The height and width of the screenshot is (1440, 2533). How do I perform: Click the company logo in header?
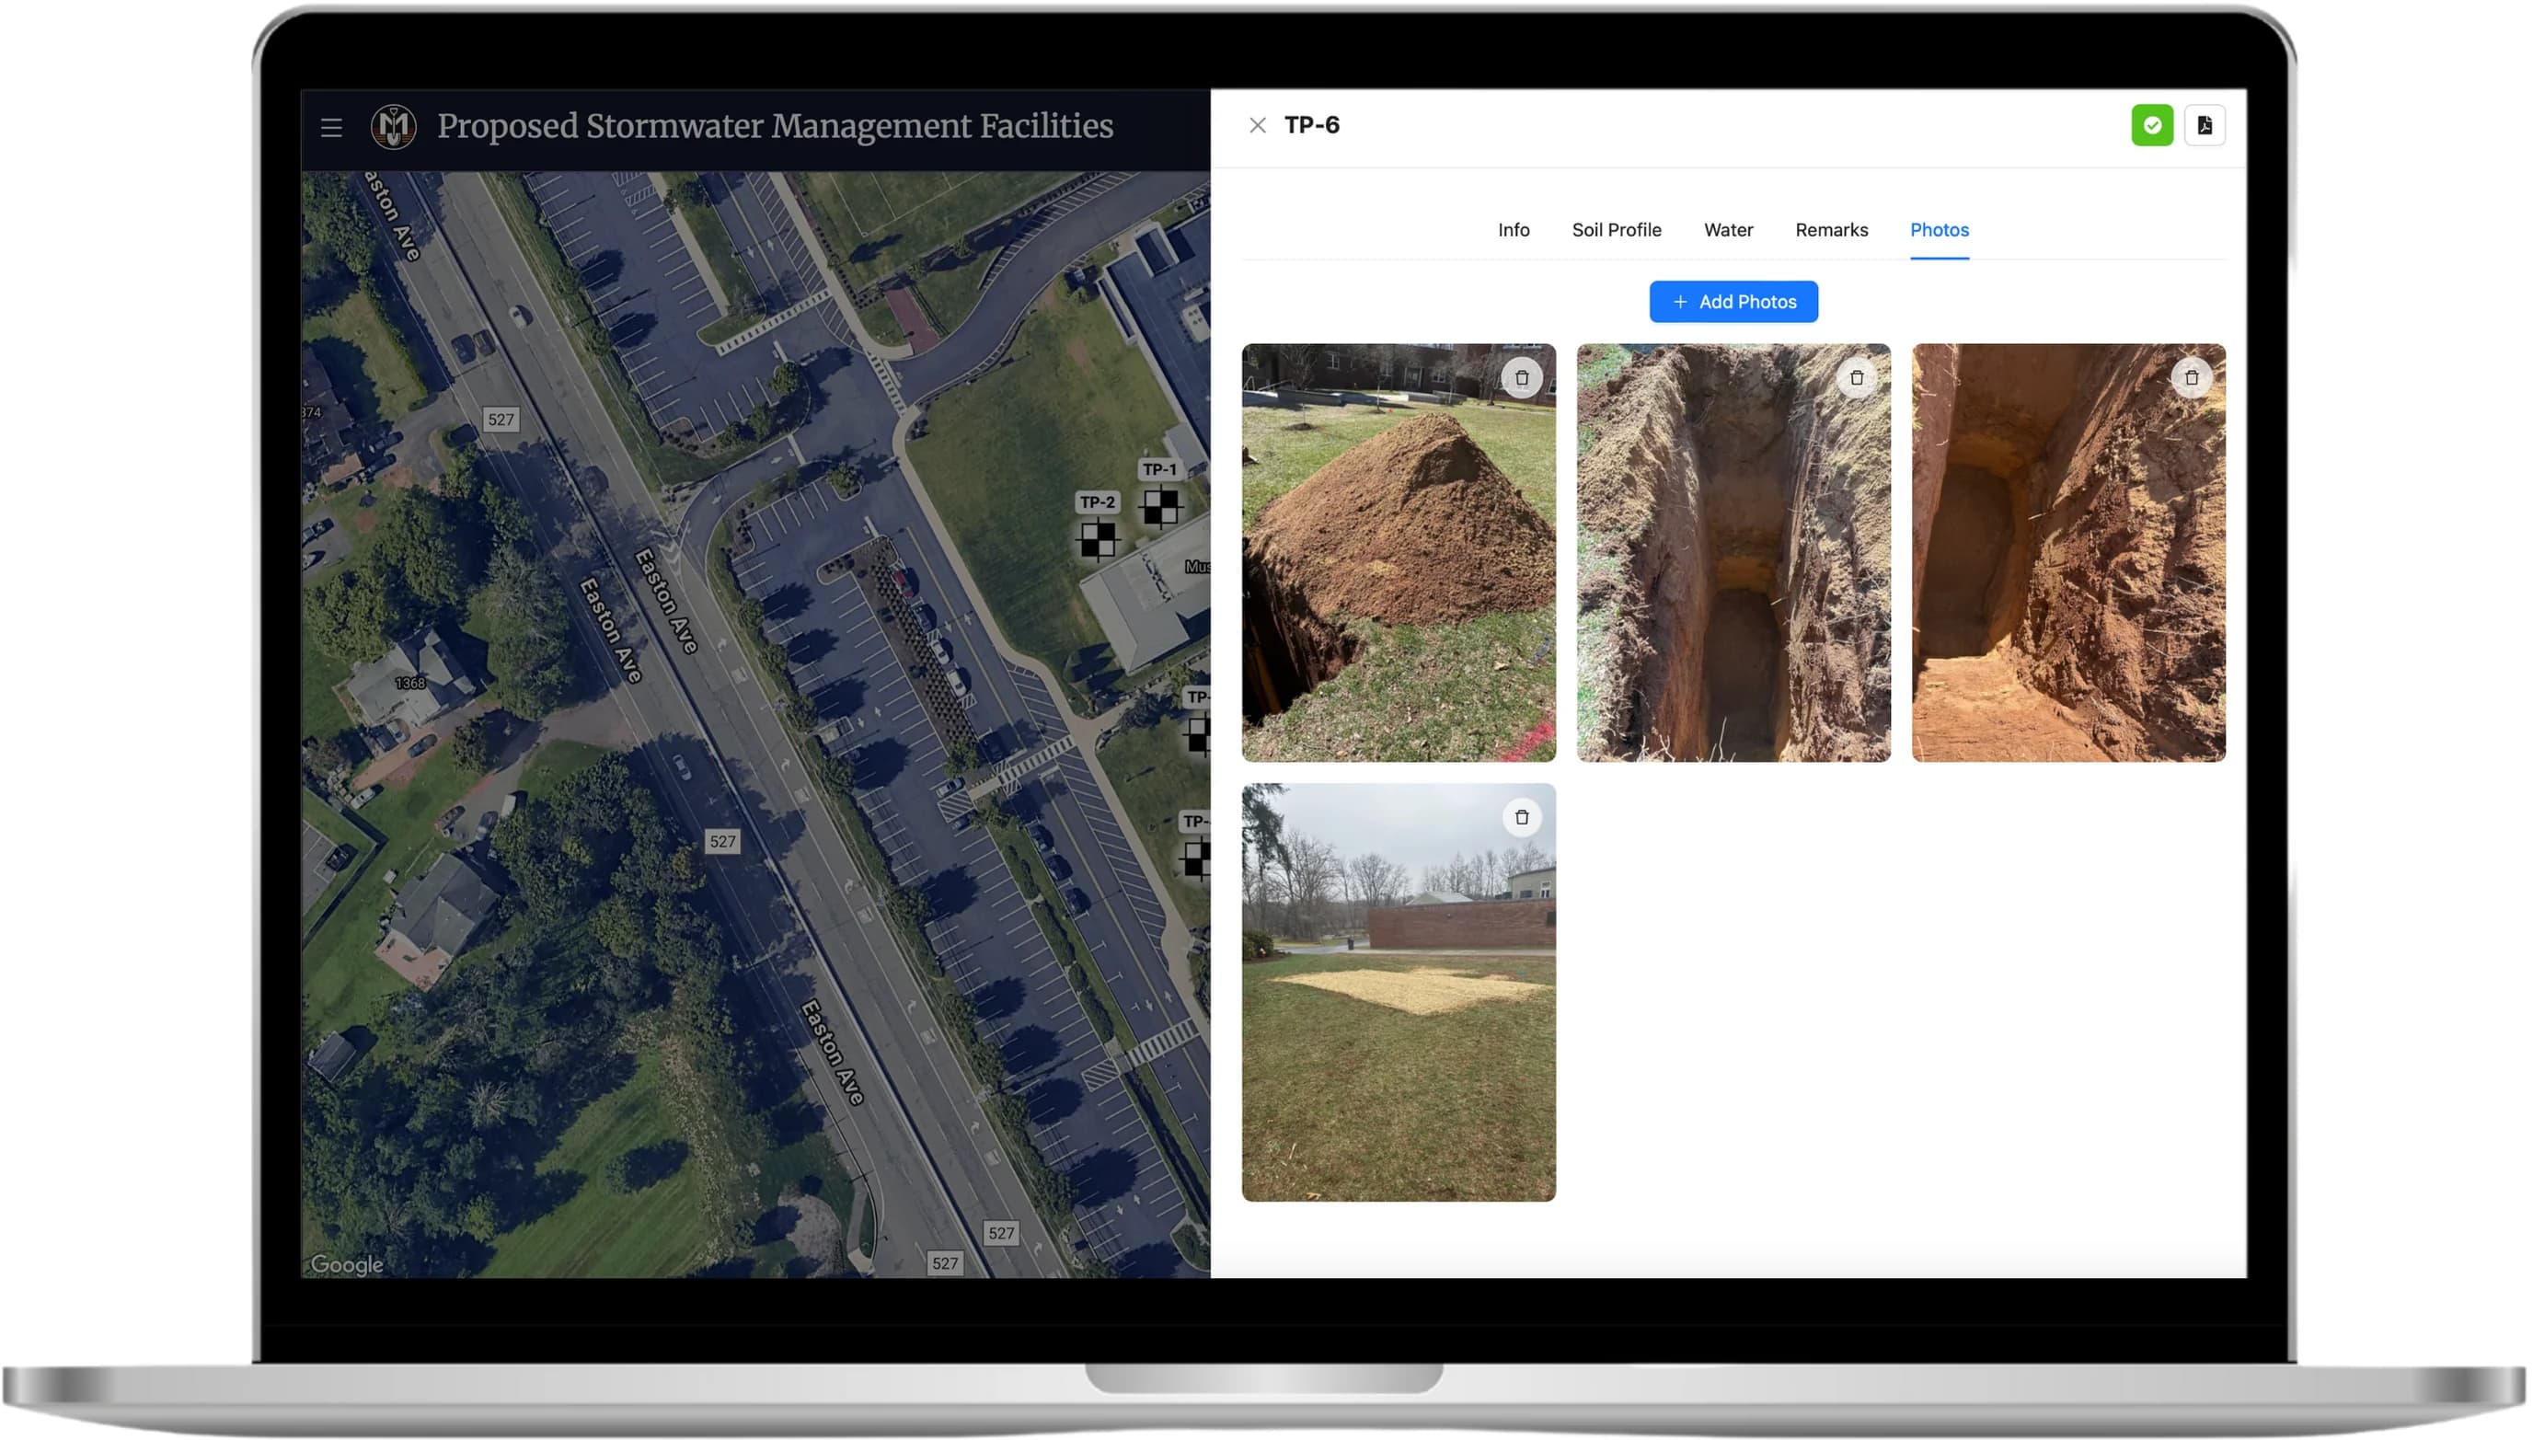[x=394, y=127]
